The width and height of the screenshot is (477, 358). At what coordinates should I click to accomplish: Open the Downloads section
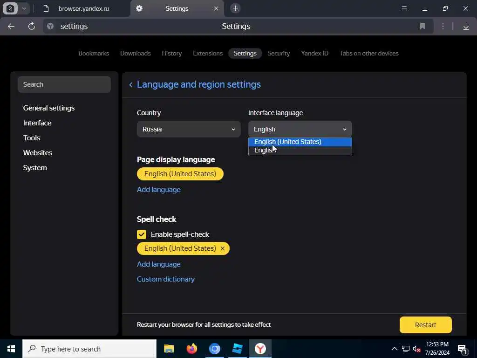(x=136, y=53)
